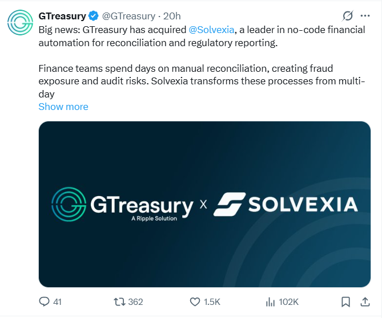
Task: Open the GTreasury x Solvexia image
Action: coord(204,204)
